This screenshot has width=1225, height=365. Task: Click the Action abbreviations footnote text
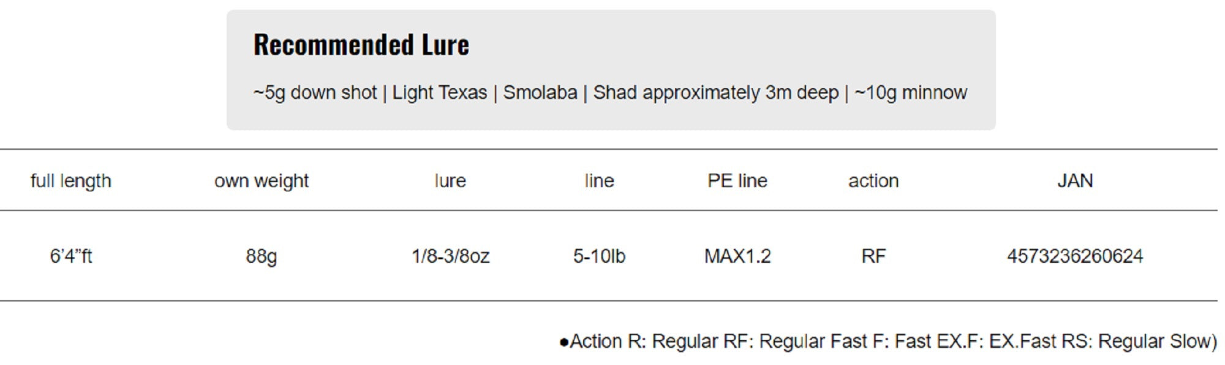pos(888,341)
